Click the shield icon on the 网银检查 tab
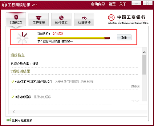The image size is (154, 126). point(16,17)
